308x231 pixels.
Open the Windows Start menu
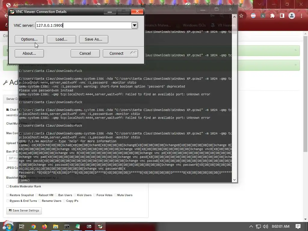pos(8,226)
